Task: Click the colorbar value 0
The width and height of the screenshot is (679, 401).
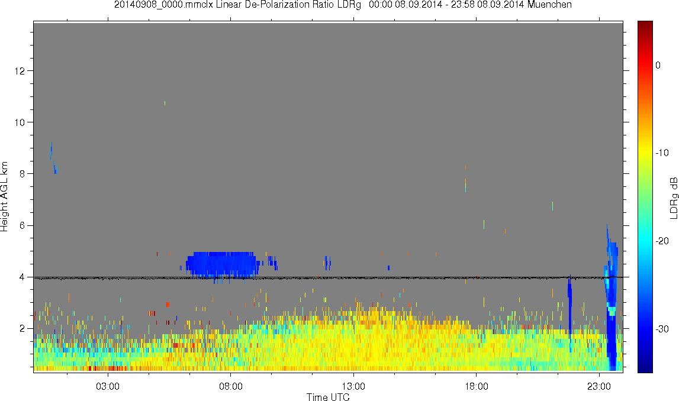Action: pyautogui.click(x=658, y=65)
